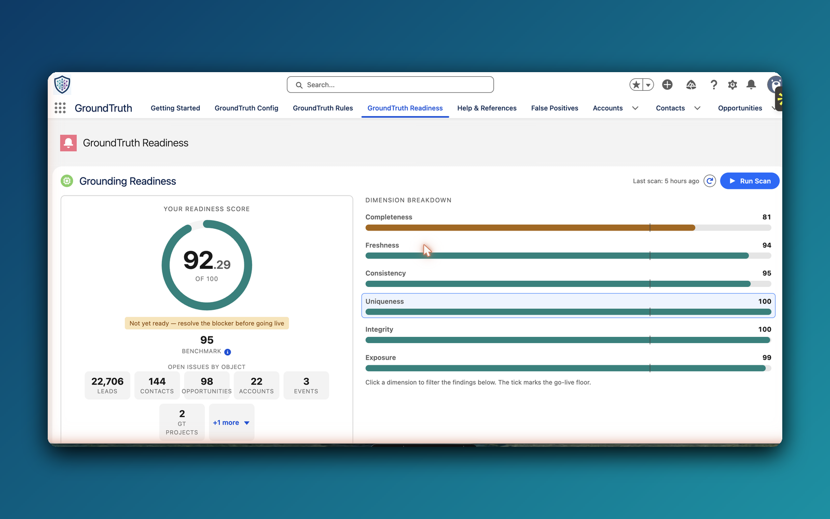Open the App Launcher dots grid
Image resolution: width=830 pixels, height=519 pixels.
tap(60, 108)
